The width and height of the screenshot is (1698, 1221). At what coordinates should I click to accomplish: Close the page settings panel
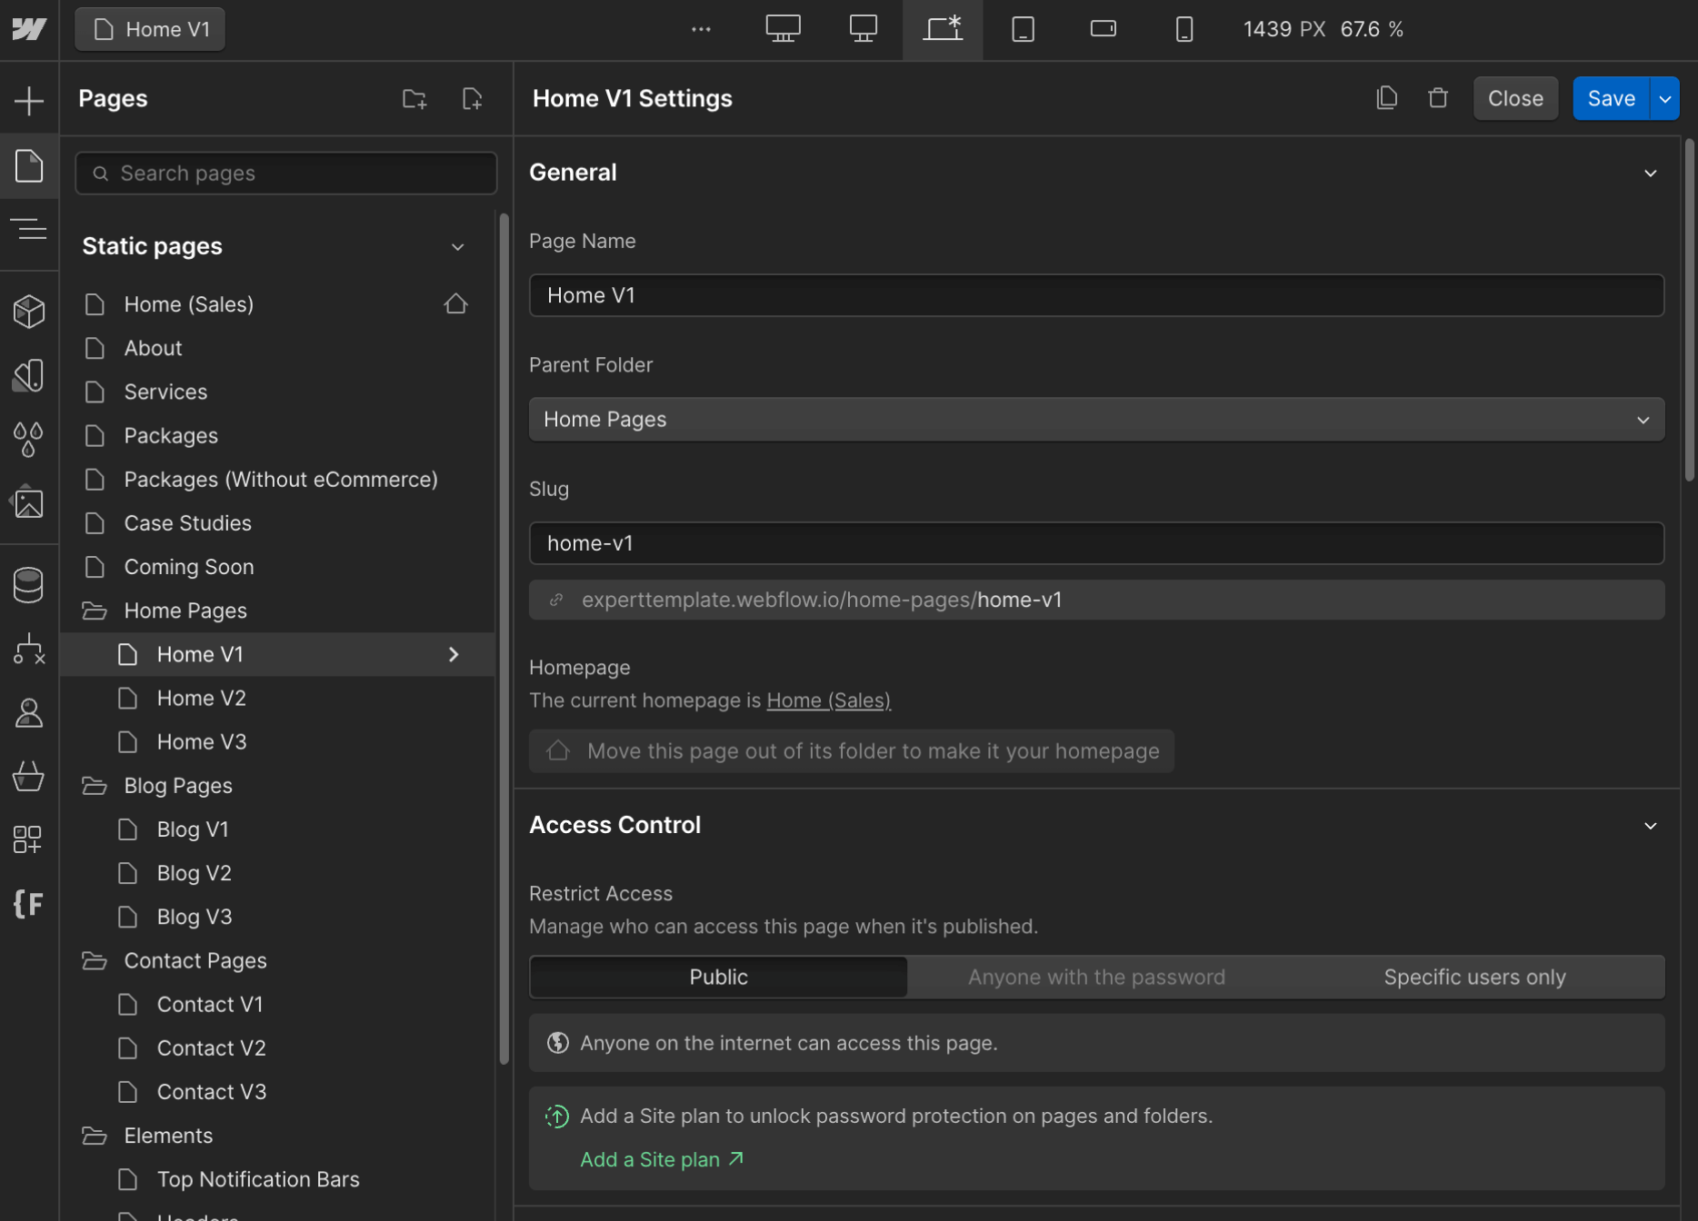1514,97
